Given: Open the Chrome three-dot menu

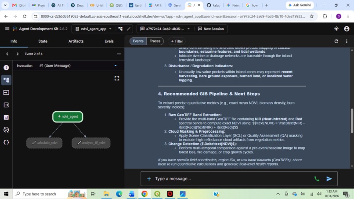Looking at the screenshot, I should tap(348, 16).
